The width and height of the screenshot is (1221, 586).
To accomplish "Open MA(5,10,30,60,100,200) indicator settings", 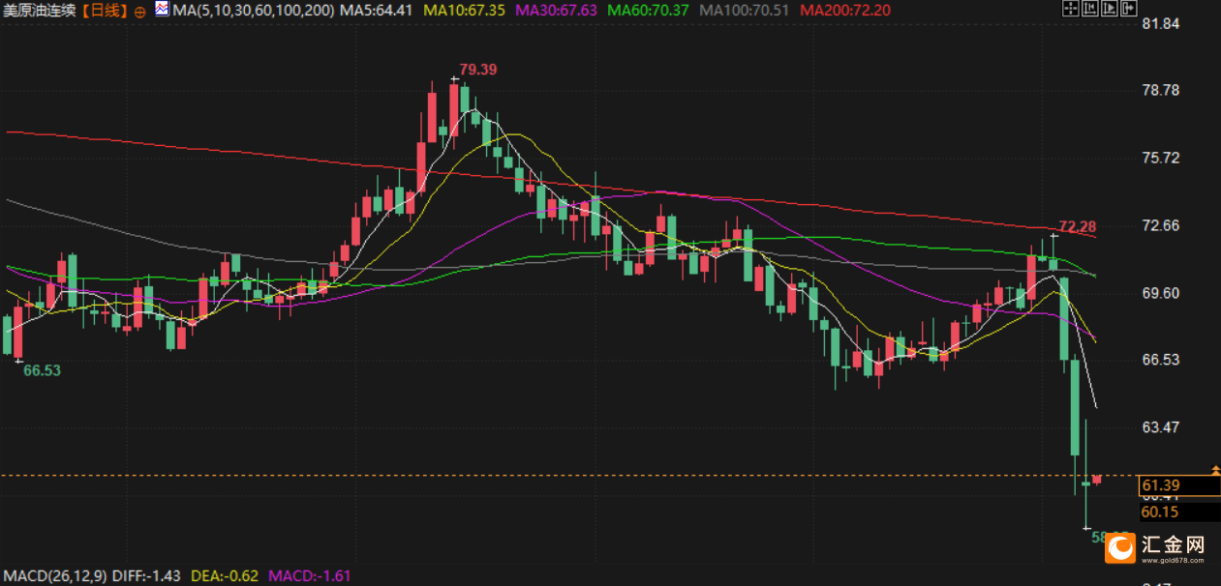I will point(254,12).
